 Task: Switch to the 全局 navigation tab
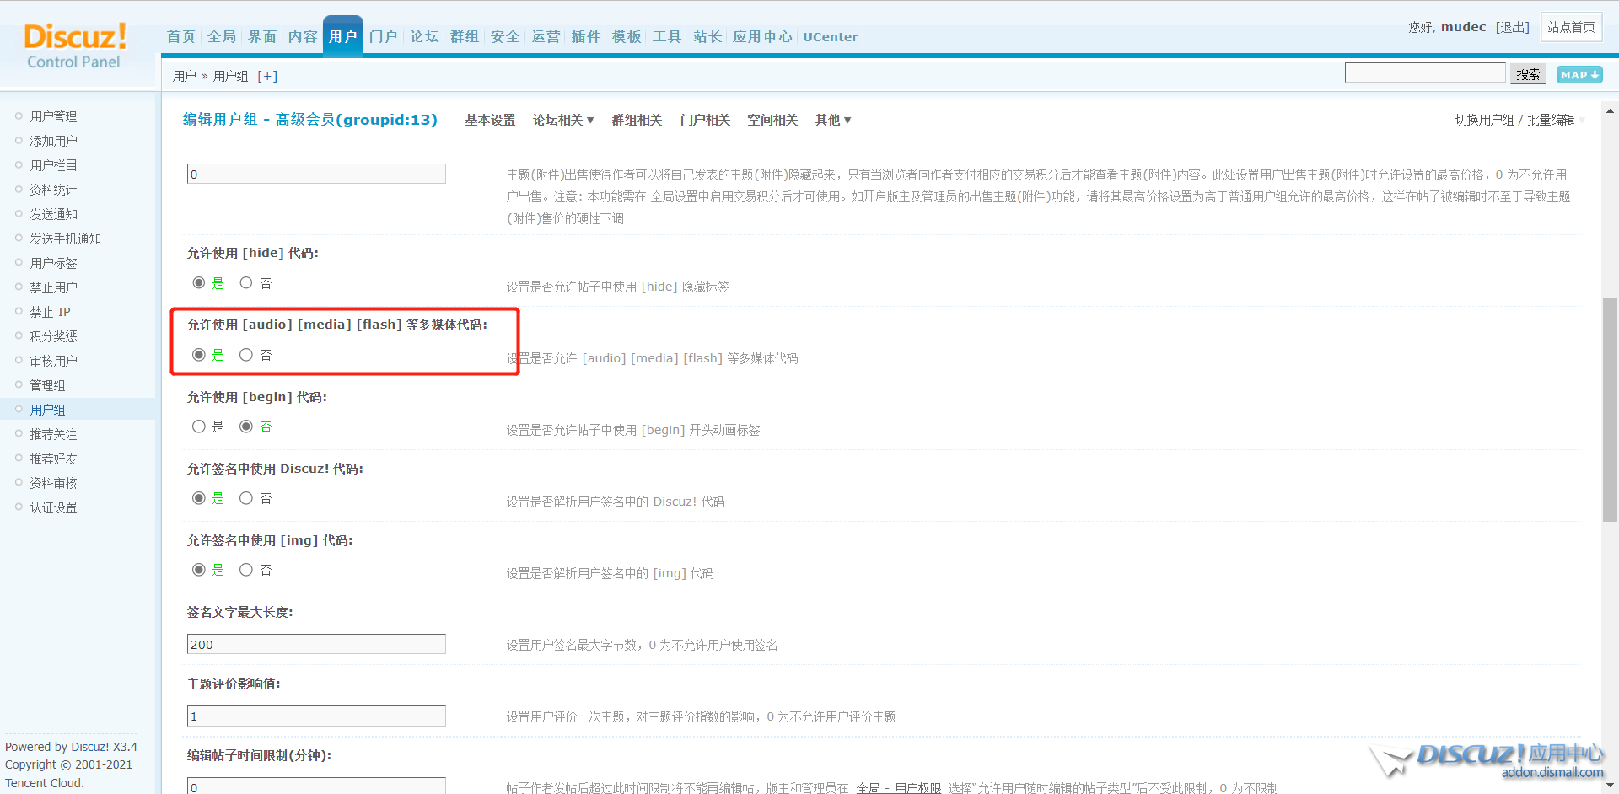(x=222, y=36)
